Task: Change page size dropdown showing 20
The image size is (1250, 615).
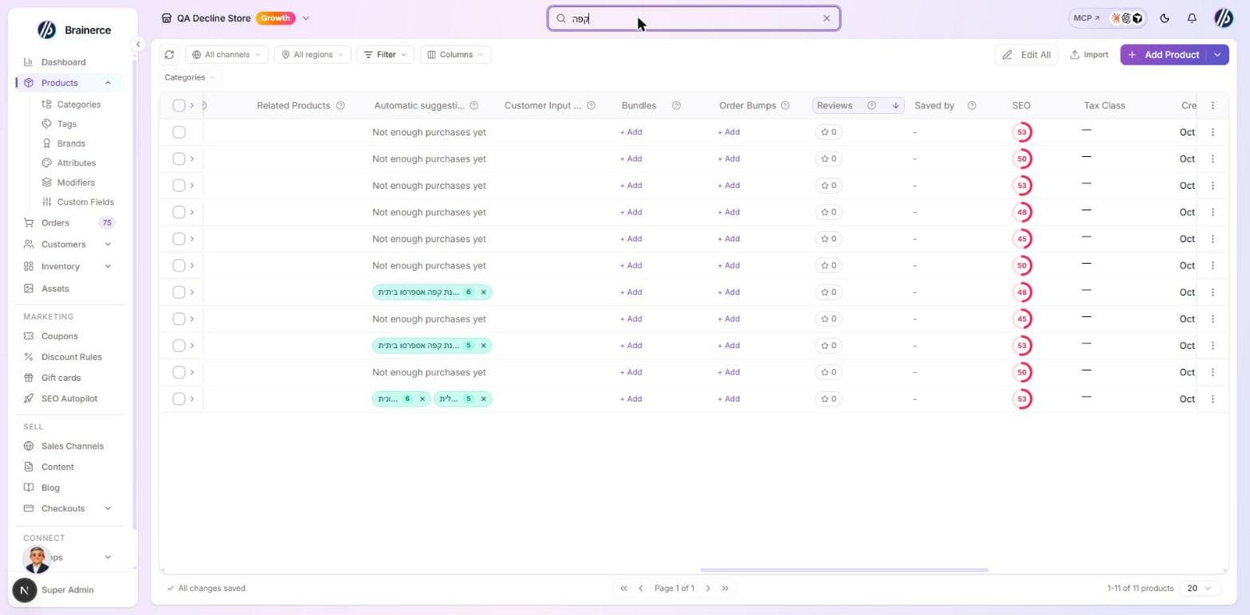Action: click(x=1198, y=589)
